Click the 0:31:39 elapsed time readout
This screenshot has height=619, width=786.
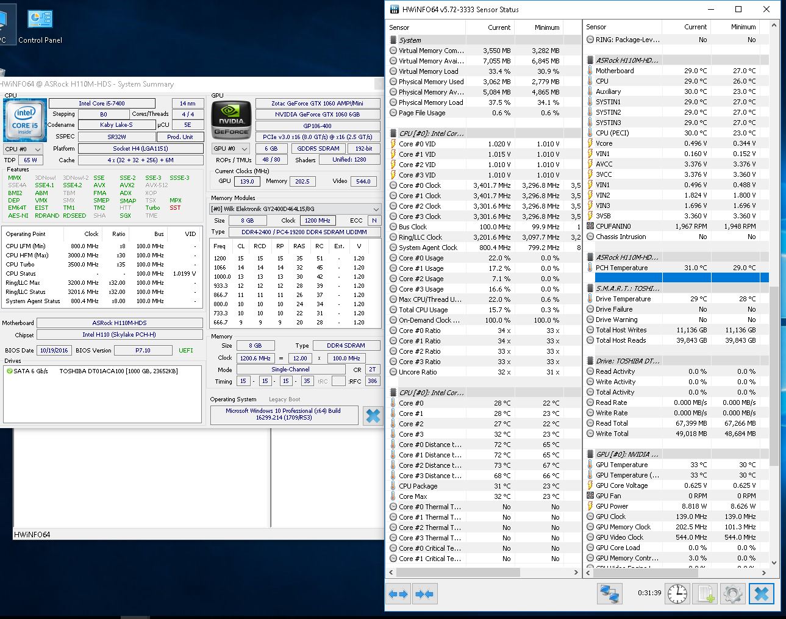[649, 593]
